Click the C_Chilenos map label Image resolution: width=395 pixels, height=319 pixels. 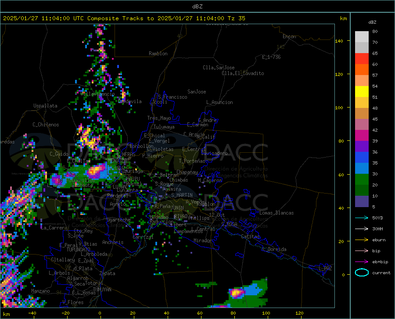pyautogui.click(x=46, y=125)
